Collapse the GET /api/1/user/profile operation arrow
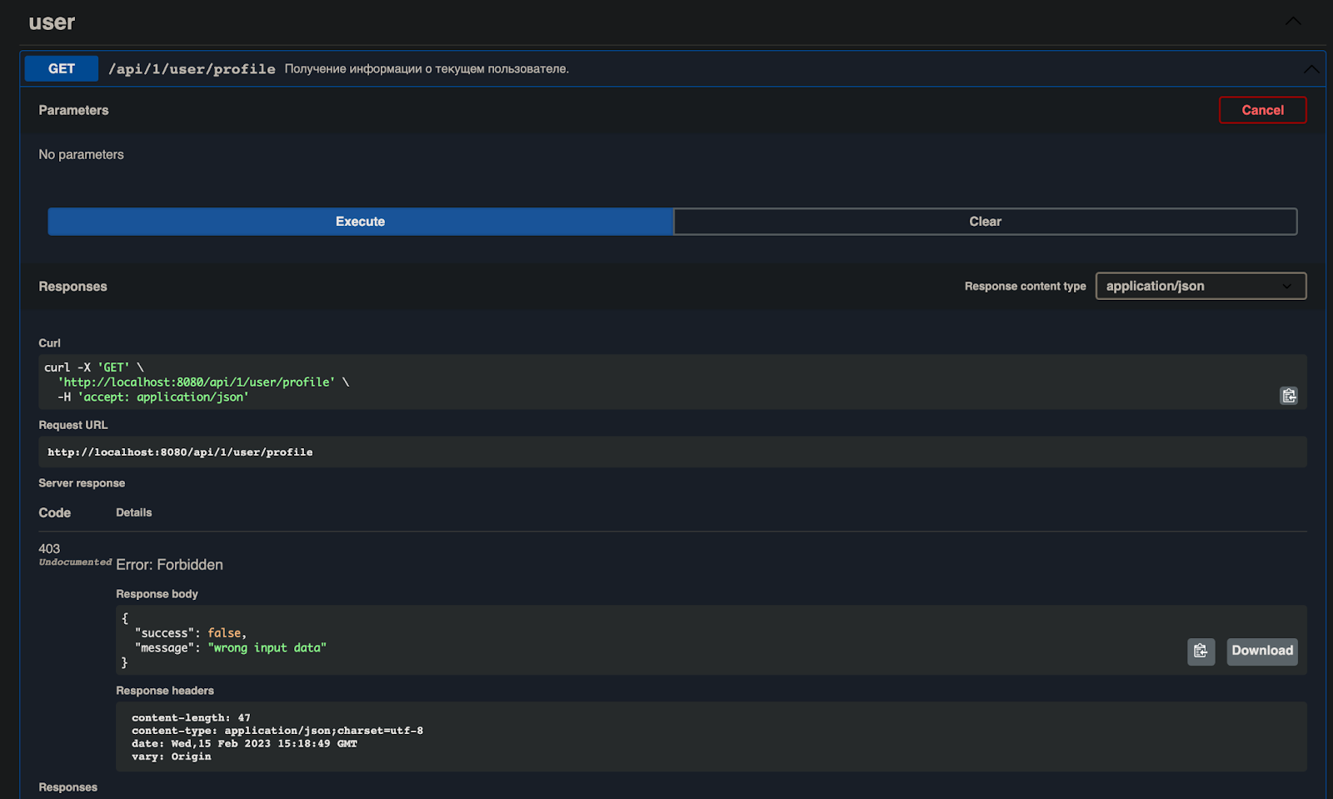Screen dimensions: 1333x799 [1311, 69]
